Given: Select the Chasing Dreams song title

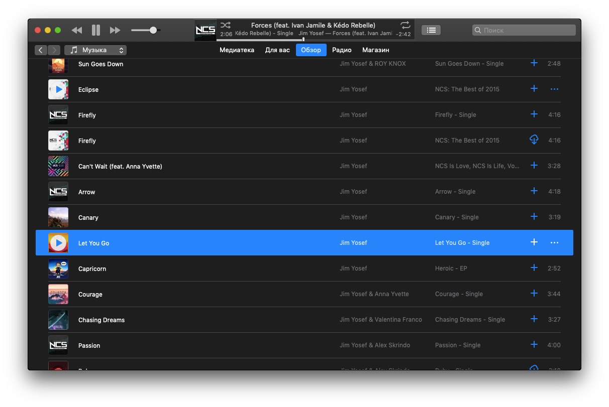Looking at the screenshot, I should tap(101, 320).
